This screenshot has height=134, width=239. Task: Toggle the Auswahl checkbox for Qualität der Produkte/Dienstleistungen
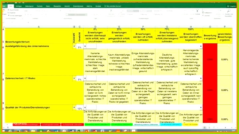point(74,107)
